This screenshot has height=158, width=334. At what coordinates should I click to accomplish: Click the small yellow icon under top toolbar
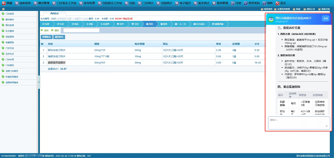[x=3, y=9]
